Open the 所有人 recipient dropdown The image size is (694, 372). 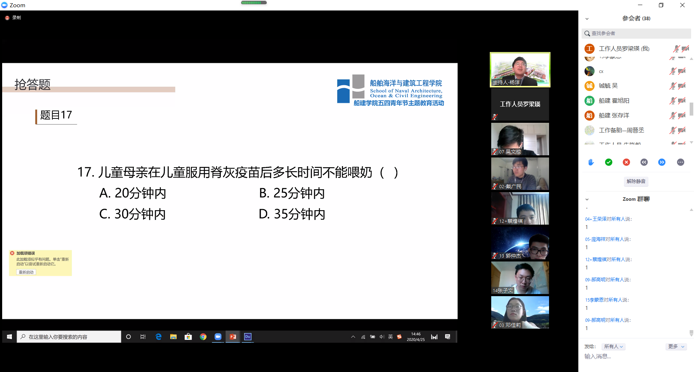[x=613, y=346]
